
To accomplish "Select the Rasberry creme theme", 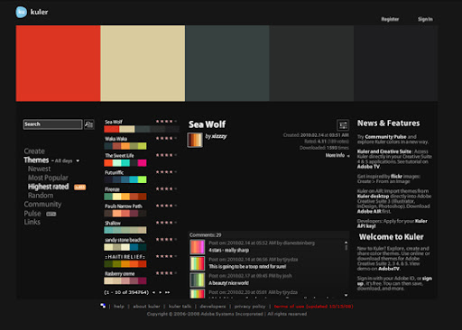I will pos(125,278).
